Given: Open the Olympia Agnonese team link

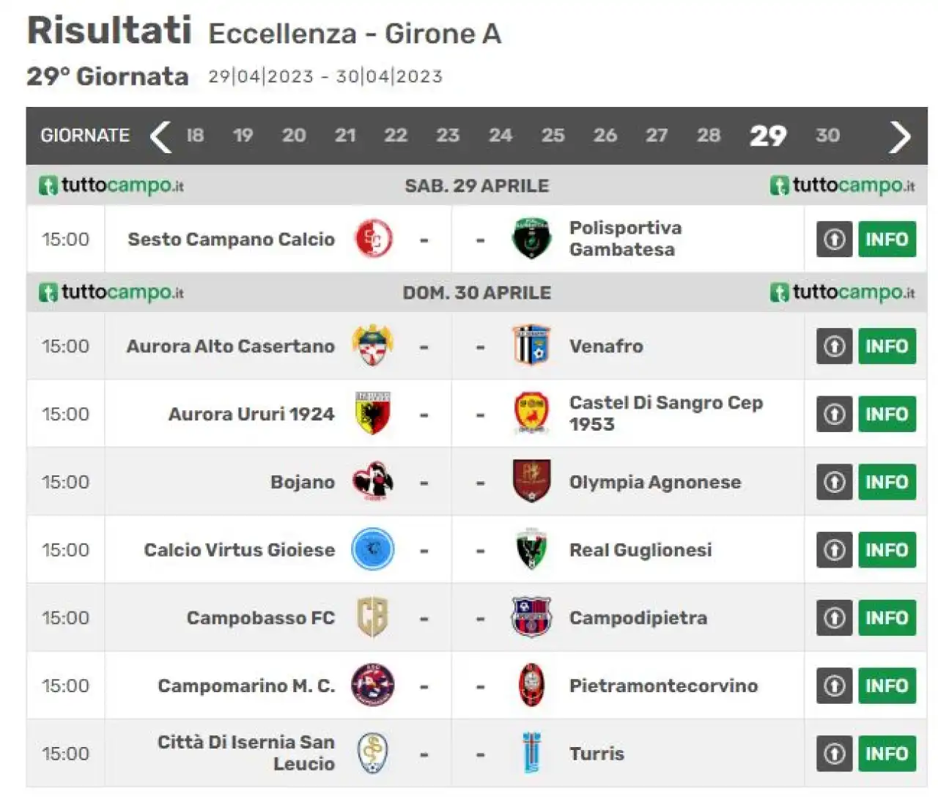Looking at the screenshot, I should click(655, 482).
